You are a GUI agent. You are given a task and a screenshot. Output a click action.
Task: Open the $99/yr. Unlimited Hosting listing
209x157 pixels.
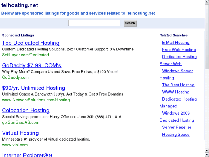click(34, 88)
